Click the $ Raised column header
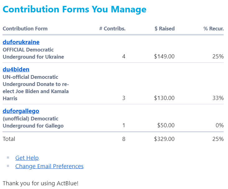Viewport: 228px width, 189px height. tap(165, 29)
